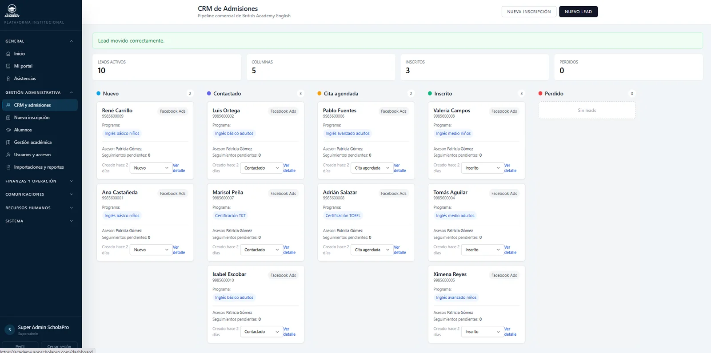
Task: Expand the Finanzas y Operación section
Action: 39,181
